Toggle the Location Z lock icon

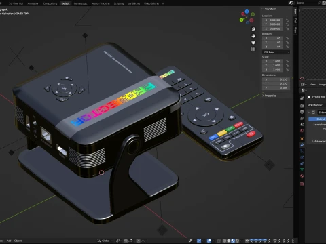coord(287,28)
